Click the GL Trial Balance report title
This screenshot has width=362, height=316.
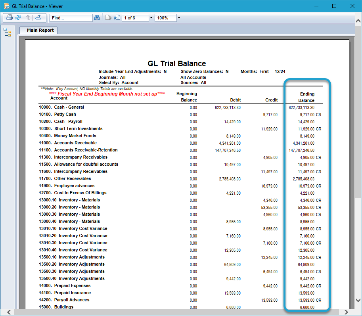tap(177, 63)
